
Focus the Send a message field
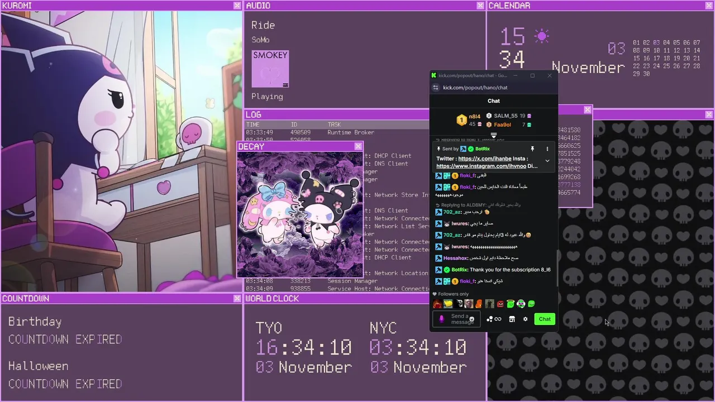(456, 319)
